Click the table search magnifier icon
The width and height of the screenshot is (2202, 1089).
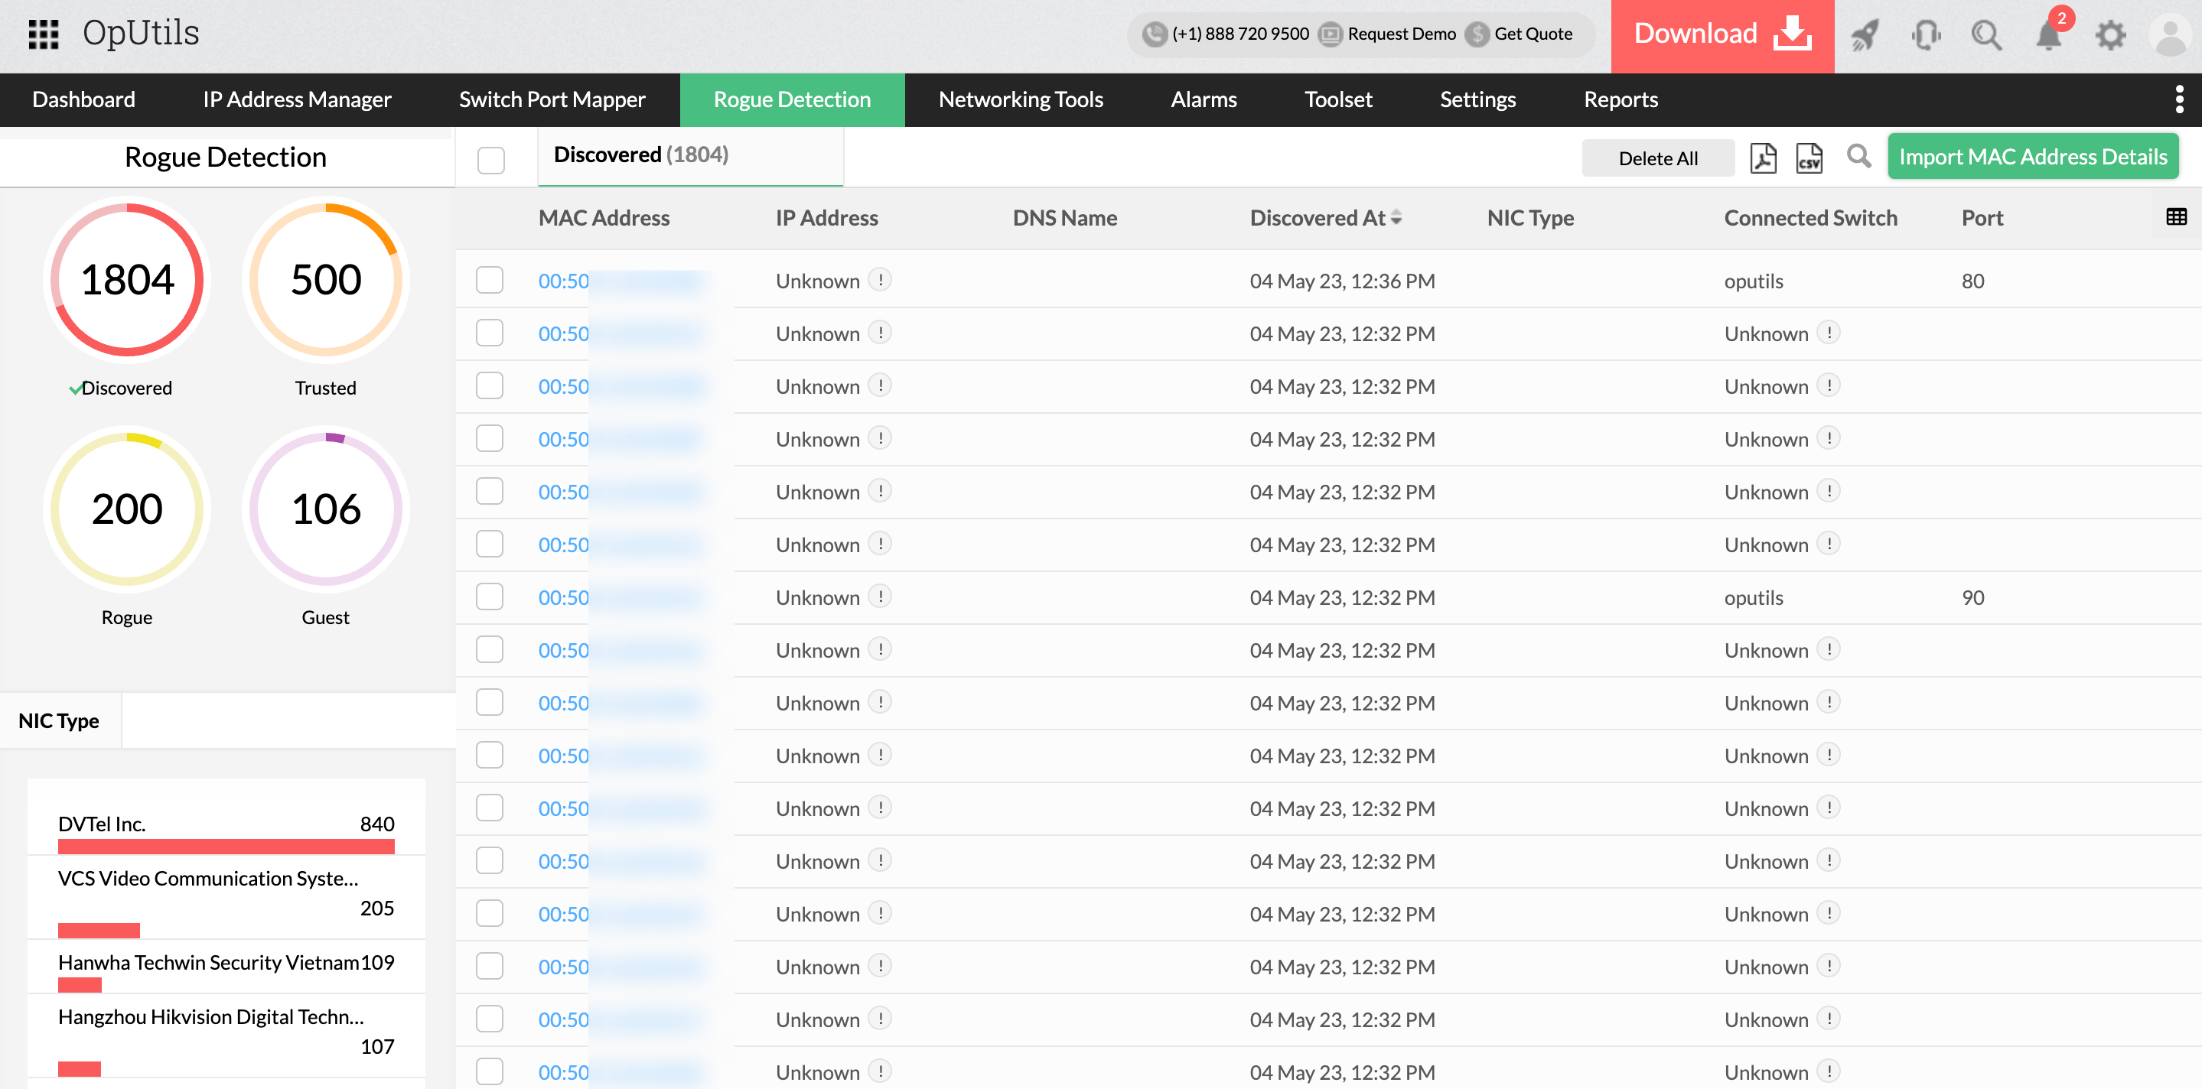[x=1858, y=156]
